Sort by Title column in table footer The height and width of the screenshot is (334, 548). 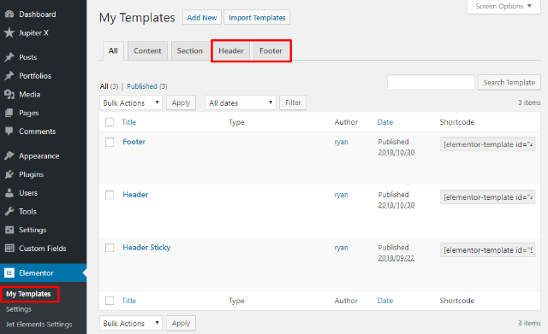point(129,301)
